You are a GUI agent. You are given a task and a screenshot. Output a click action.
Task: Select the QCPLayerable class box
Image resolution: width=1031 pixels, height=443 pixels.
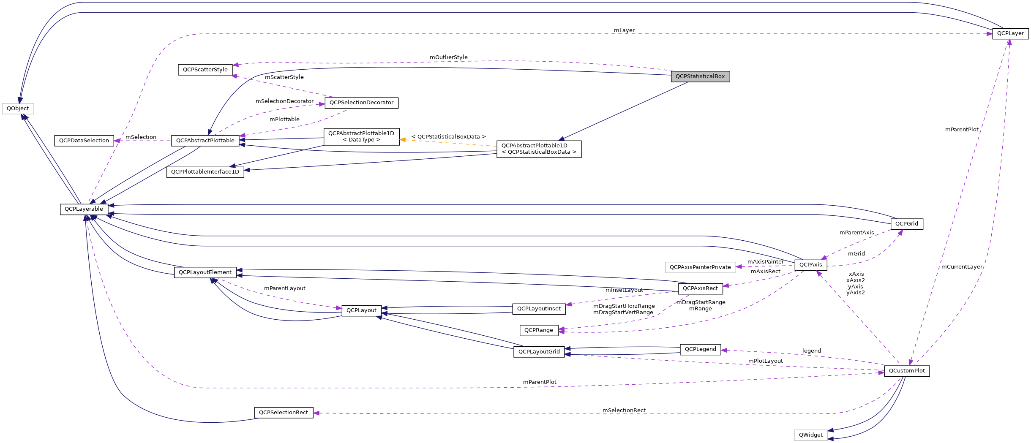(x=83, y=209)
